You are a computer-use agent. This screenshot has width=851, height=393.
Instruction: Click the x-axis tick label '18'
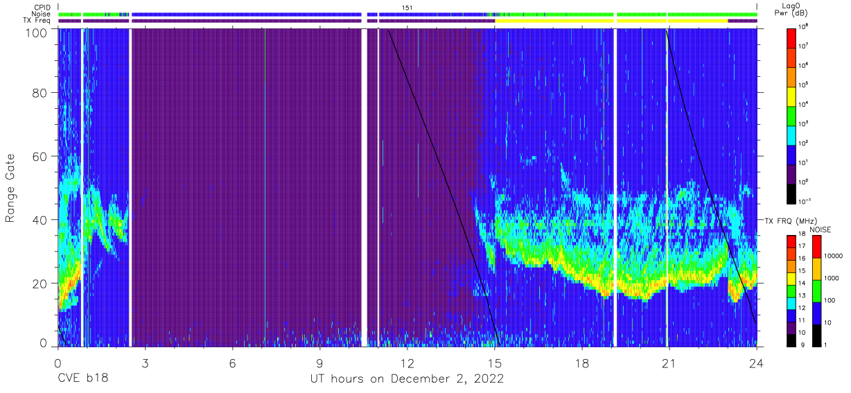581,363
